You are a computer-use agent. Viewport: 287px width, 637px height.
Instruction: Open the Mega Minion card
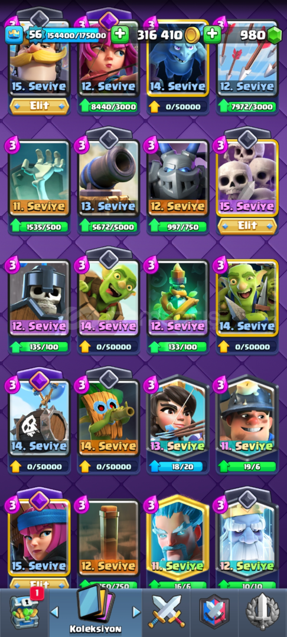tap(178, 178)
